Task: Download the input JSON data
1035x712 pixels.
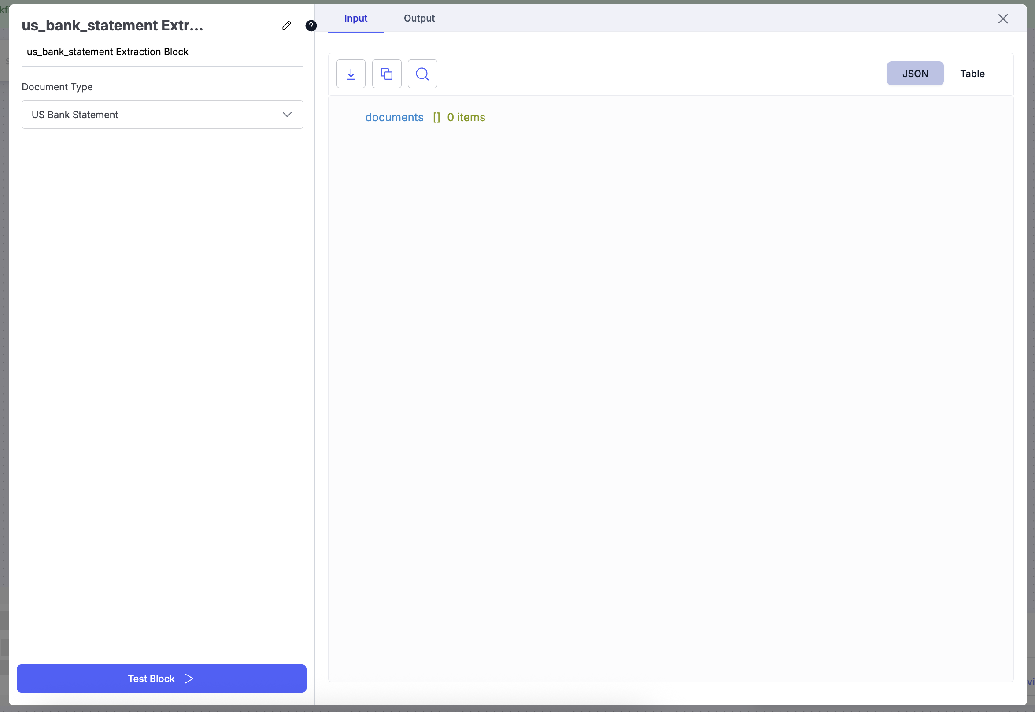Action: click(x=351, y=74)
